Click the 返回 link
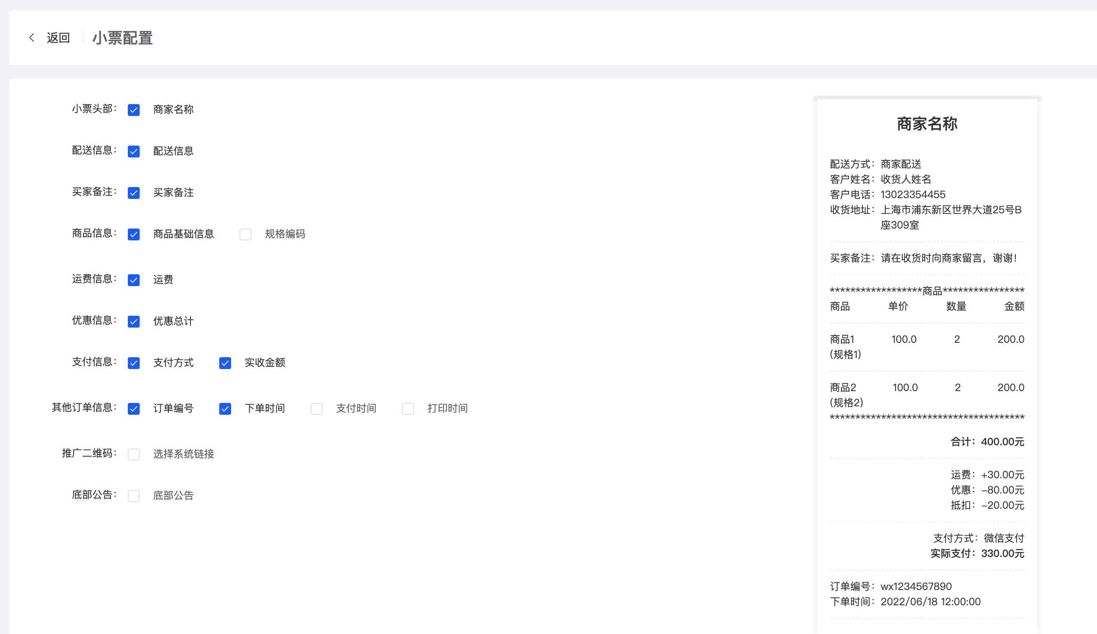This screenshot has width=1097, height=634. click(x=58, y=38)
